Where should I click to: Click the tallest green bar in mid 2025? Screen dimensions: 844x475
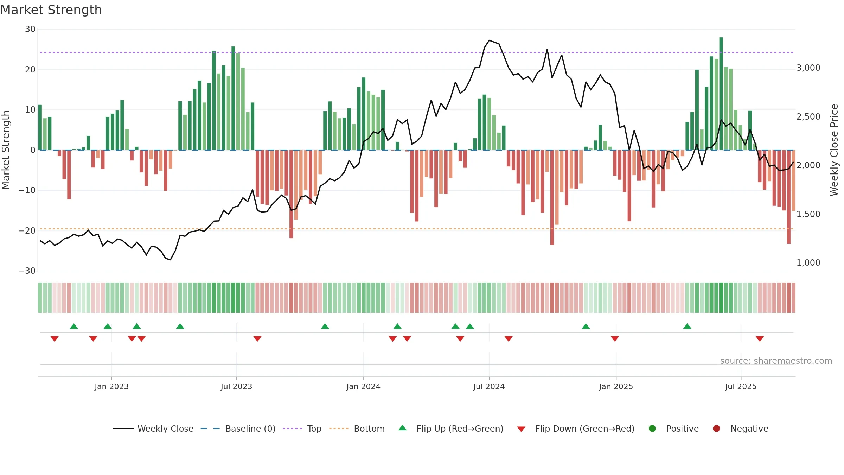pyautogui.click(x=721, y=94)
